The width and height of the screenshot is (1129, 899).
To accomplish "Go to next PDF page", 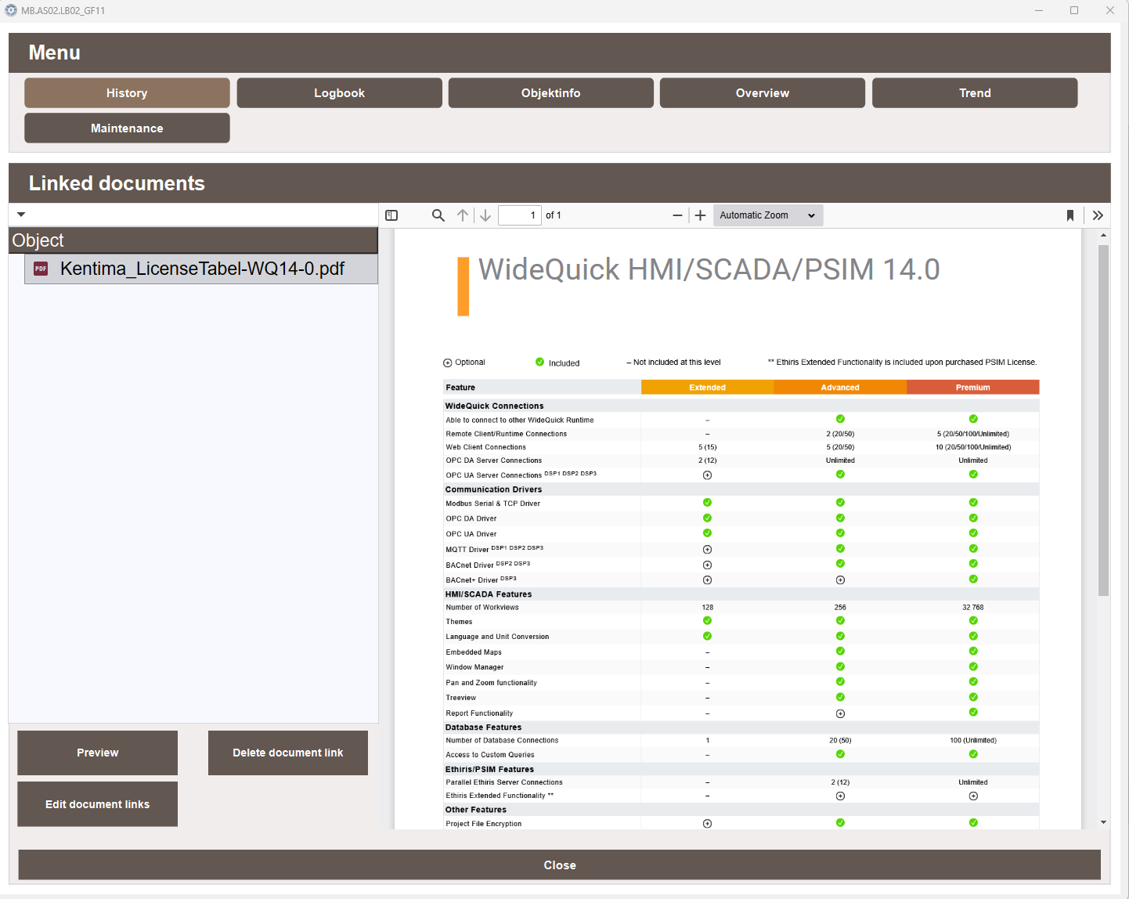I will point(485,215).
